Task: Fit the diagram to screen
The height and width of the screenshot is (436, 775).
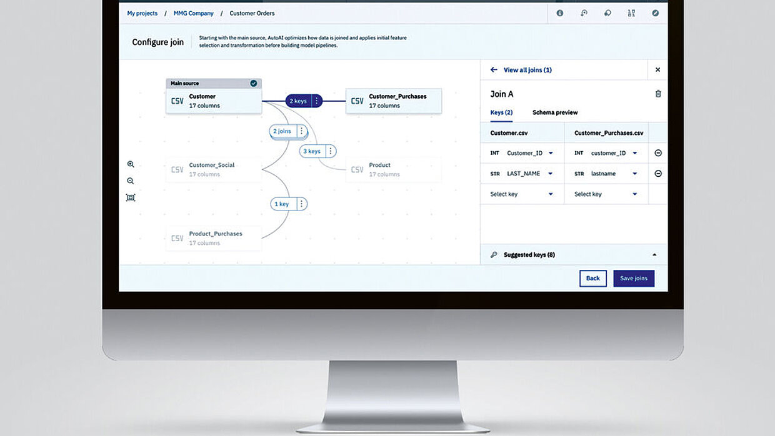Action: (131, 197)
